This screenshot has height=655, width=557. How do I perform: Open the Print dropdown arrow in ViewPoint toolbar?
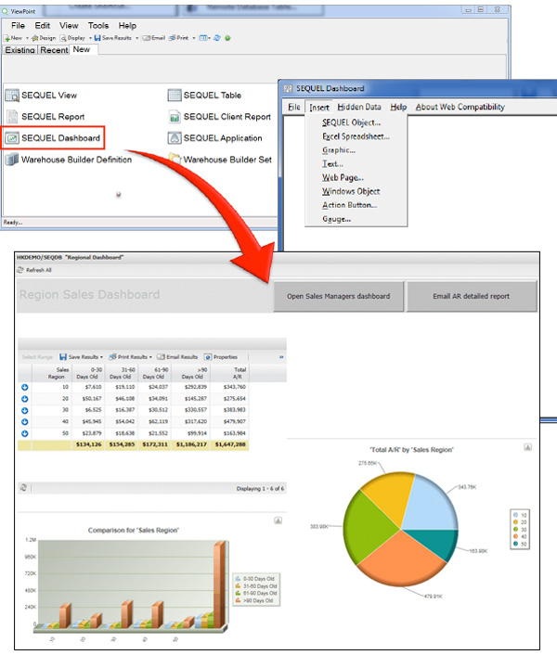coord(194,38)
